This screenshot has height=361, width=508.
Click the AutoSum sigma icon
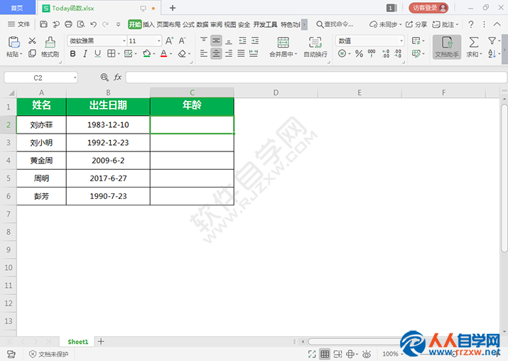[474, 42]
